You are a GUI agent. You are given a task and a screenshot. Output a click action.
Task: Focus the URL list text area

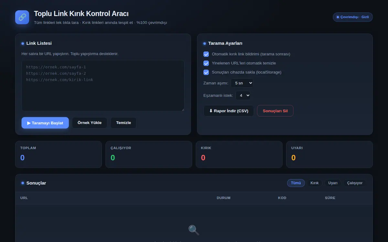(103, 86)
